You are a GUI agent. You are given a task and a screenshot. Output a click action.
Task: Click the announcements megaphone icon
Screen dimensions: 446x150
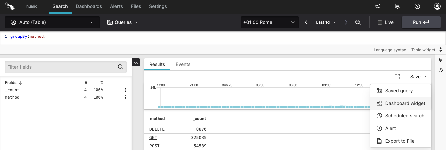[x=377, y=6]
